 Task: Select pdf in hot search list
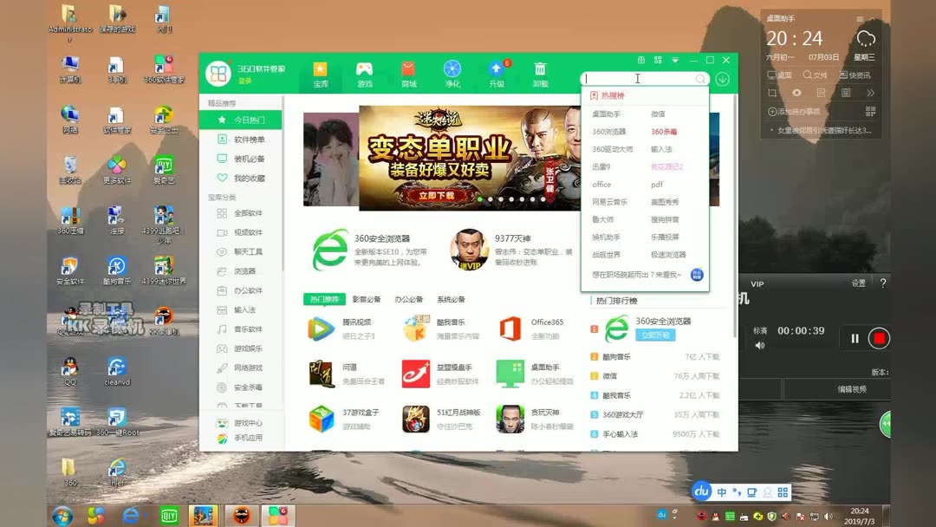pos(657,185)
